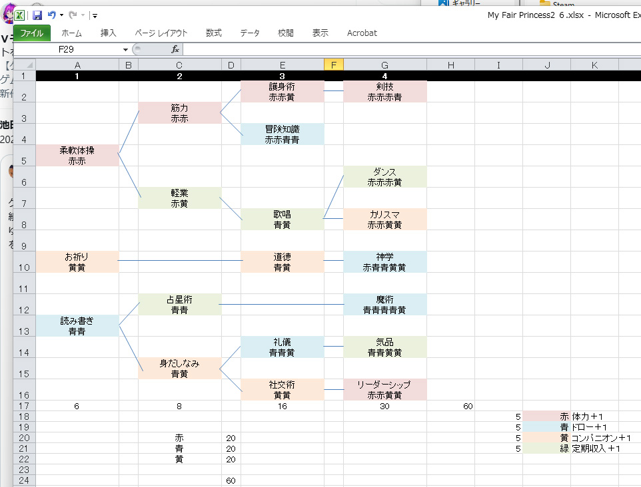Select the 社交術 黄黄 cell

click(x=282, y=389)
